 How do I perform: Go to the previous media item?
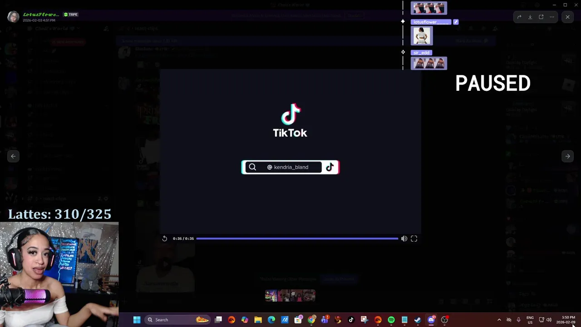click(x=13, y=156)
